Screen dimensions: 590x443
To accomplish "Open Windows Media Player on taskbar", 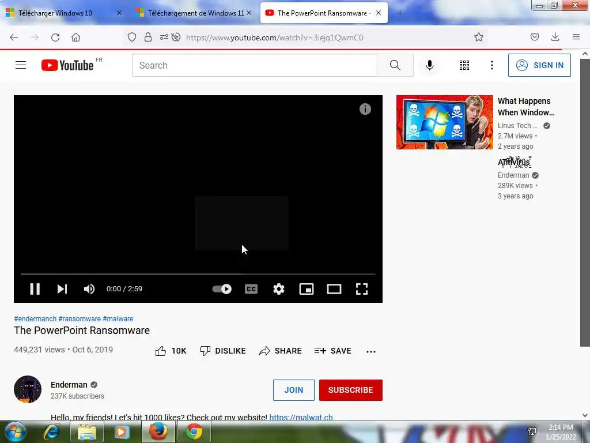I will coord(122,431).
